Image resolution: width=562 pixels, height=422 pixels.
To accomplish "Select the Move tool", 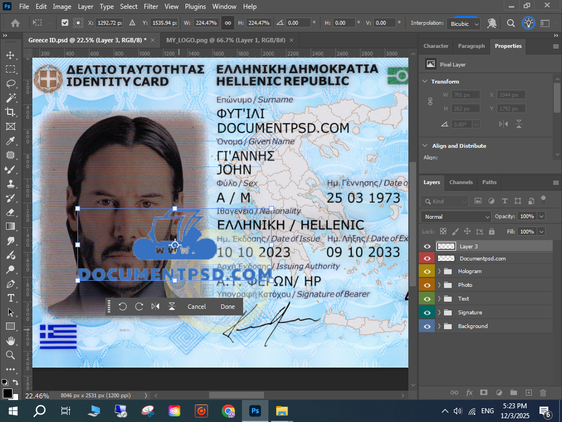I will 10,55.
